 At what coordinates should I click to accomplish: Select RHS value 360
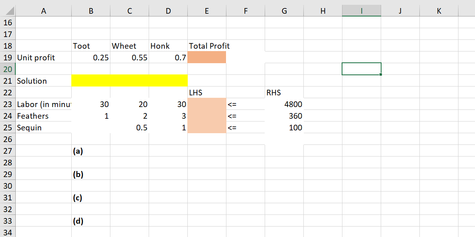coord(284,115)
